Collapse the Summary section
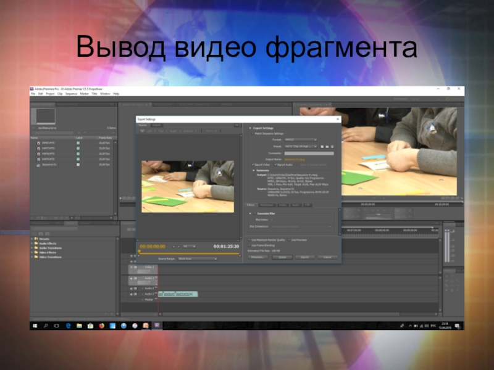Screen dimensions: 494x370 [254, 170]
